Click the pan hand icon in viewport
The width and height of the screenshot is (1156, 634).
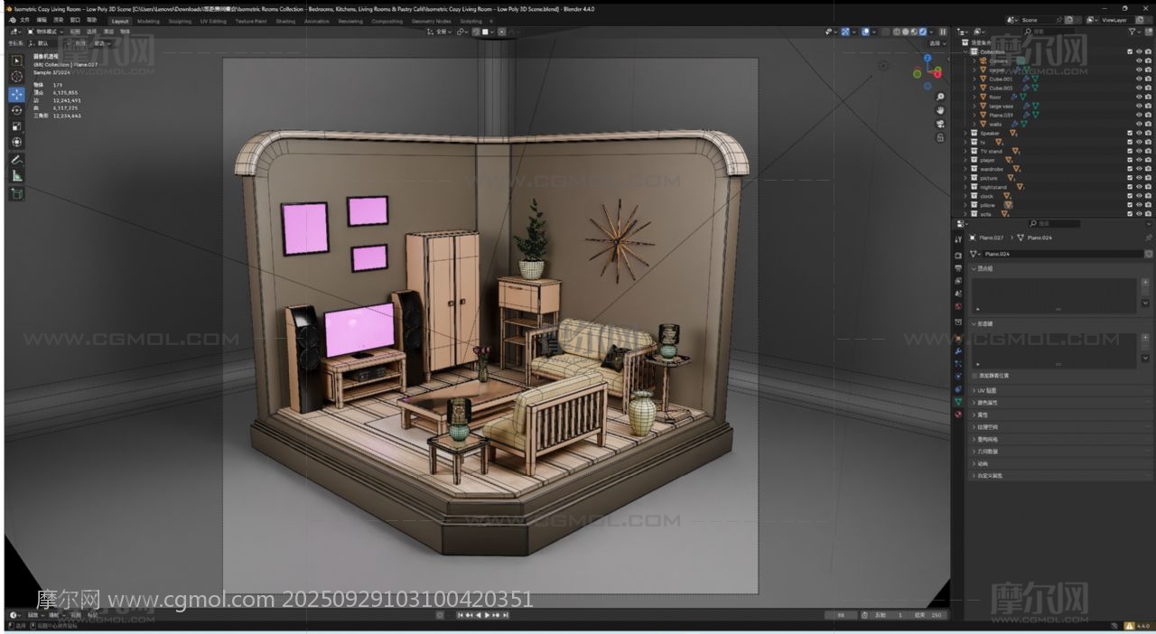point(940,110)
